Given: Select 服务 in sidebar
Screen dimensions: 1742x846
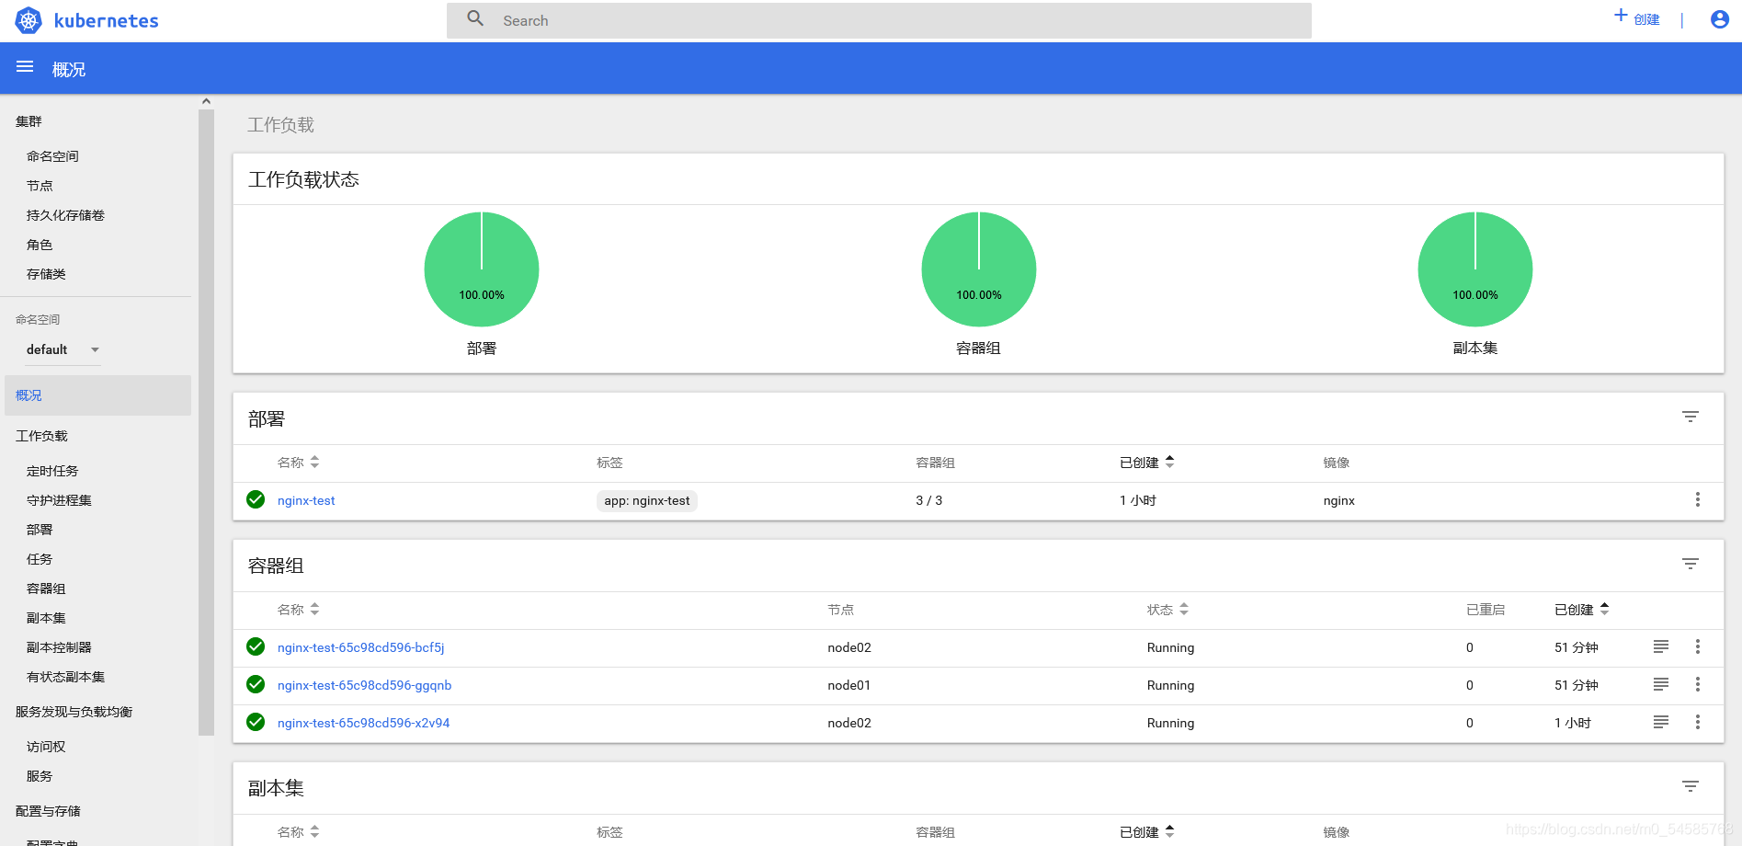Looking at the screenshot, I should coord(40,776).
